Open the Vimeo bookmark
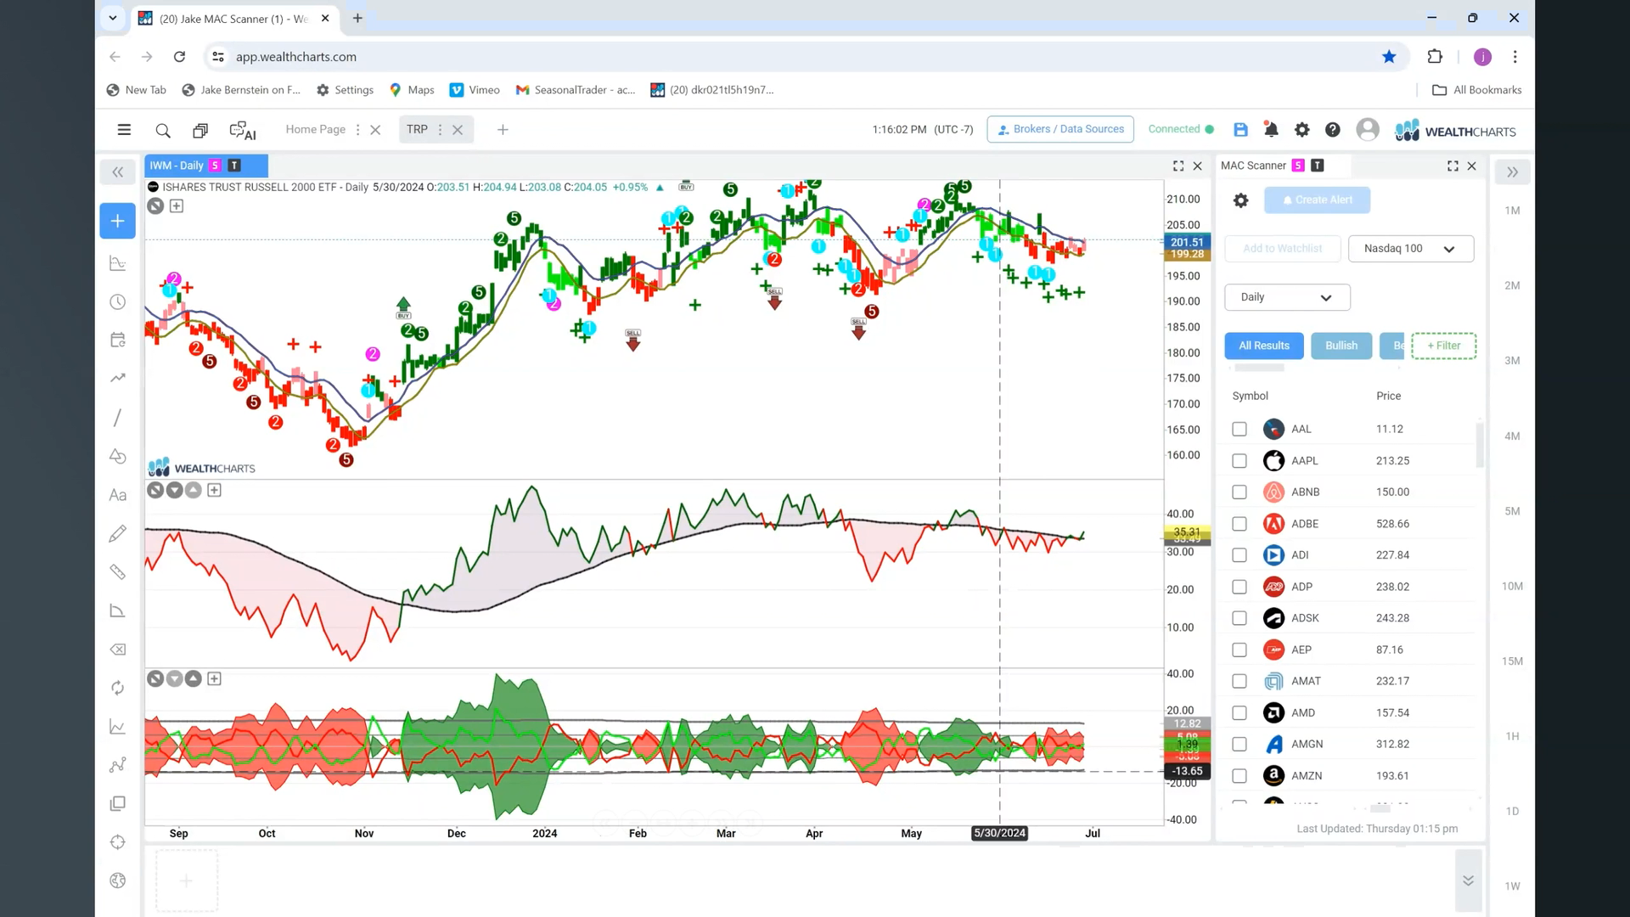Viewport: 1630px width, 917px height. (x=475, y=90)
